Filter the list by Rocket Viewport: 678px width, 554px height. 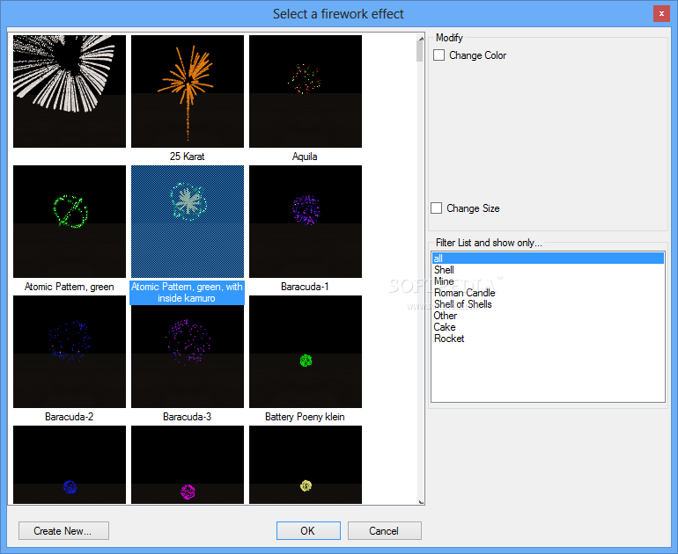tap(548, 339)
